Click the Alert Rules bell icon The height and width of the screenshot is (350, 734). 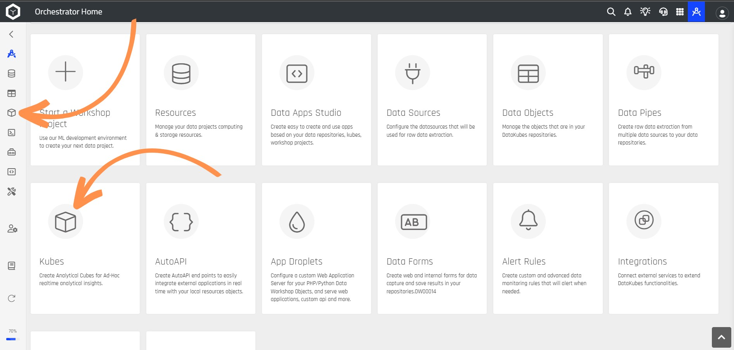[x=528, y=221]
